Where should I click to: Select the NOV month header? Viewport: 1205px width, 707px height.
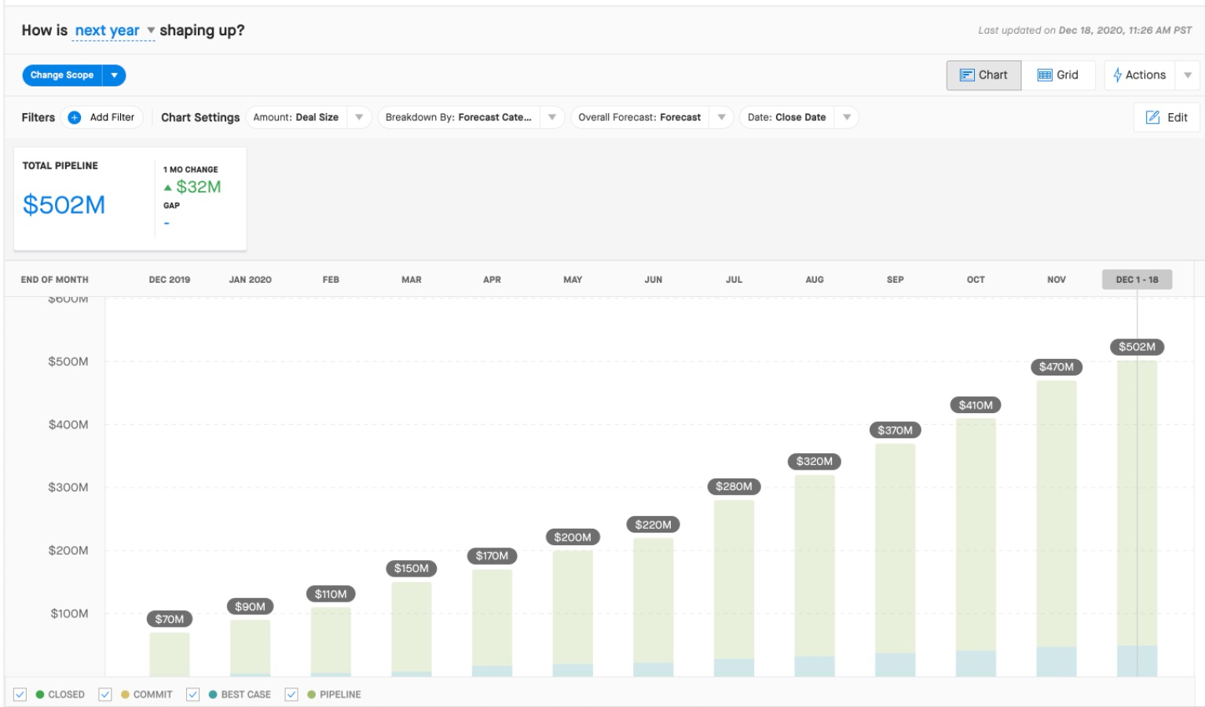[1057, 280]
